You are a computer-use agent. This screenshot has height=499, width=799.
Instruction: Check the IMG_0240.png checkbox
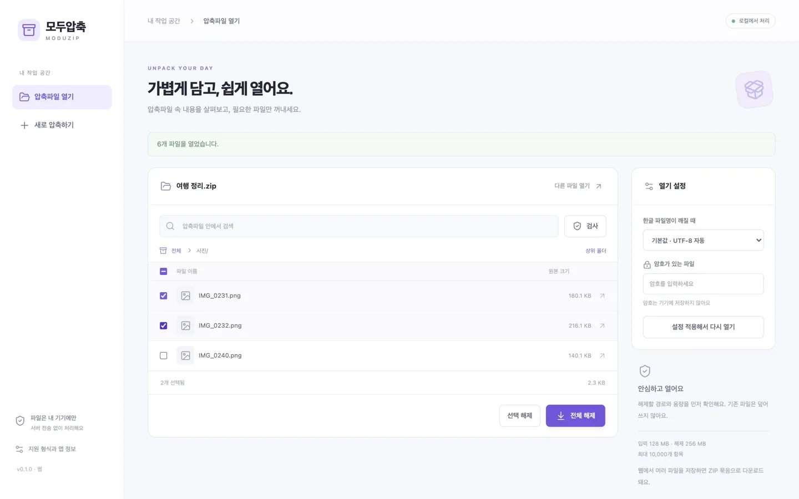click(163, 356)
